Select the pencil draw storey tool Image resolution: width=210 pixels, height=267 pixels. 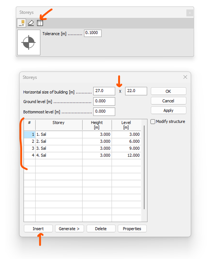[22, 23]
